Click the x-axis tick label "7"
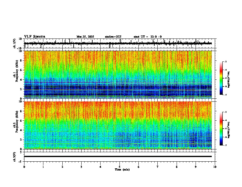242x187 pixels. coord(158,167)
